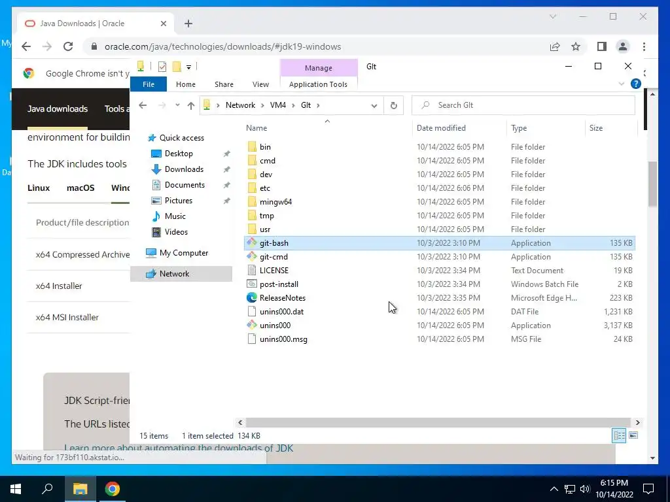Expand the VM4 breadcrumb chevron
Screen dimensions: 670x502
point(294,105)
